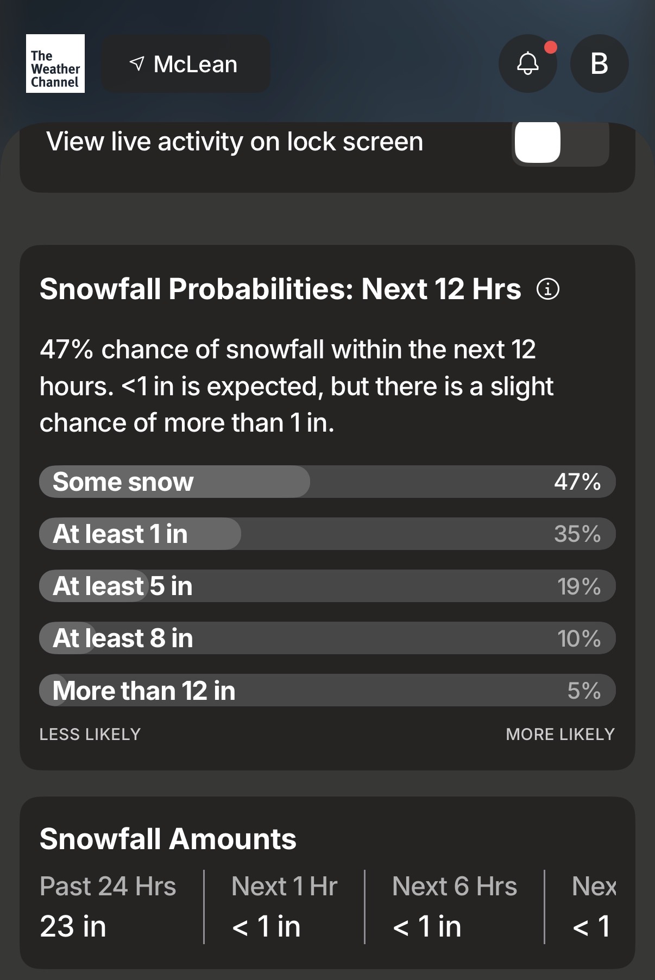Tap the View live activity label

click(235, 142)
